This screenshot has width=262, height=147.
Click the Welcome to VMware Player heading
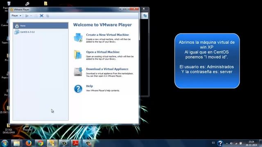click(102, 24)
